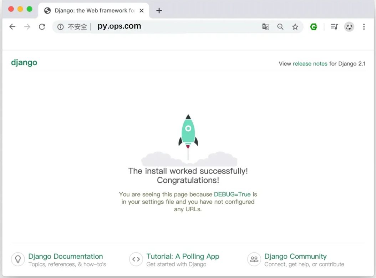Click the zoom magnifier icon in address bar
Viewport: 376px width, 278px height.
click(280, 27)
